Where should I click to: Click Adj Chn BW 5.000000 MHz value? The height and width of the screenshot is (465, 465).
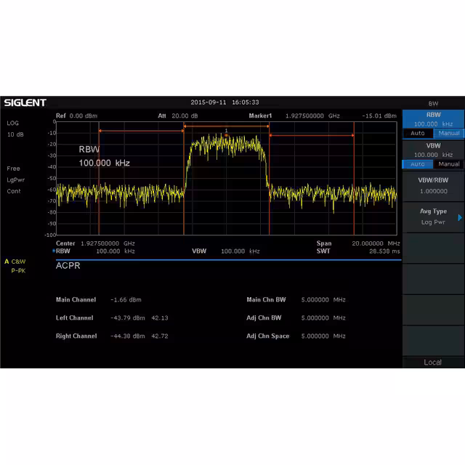point(323,318)
